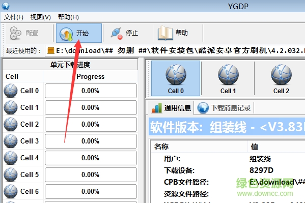
Task: Click Cell 0 globe icon in progress list
Action: 11,91
